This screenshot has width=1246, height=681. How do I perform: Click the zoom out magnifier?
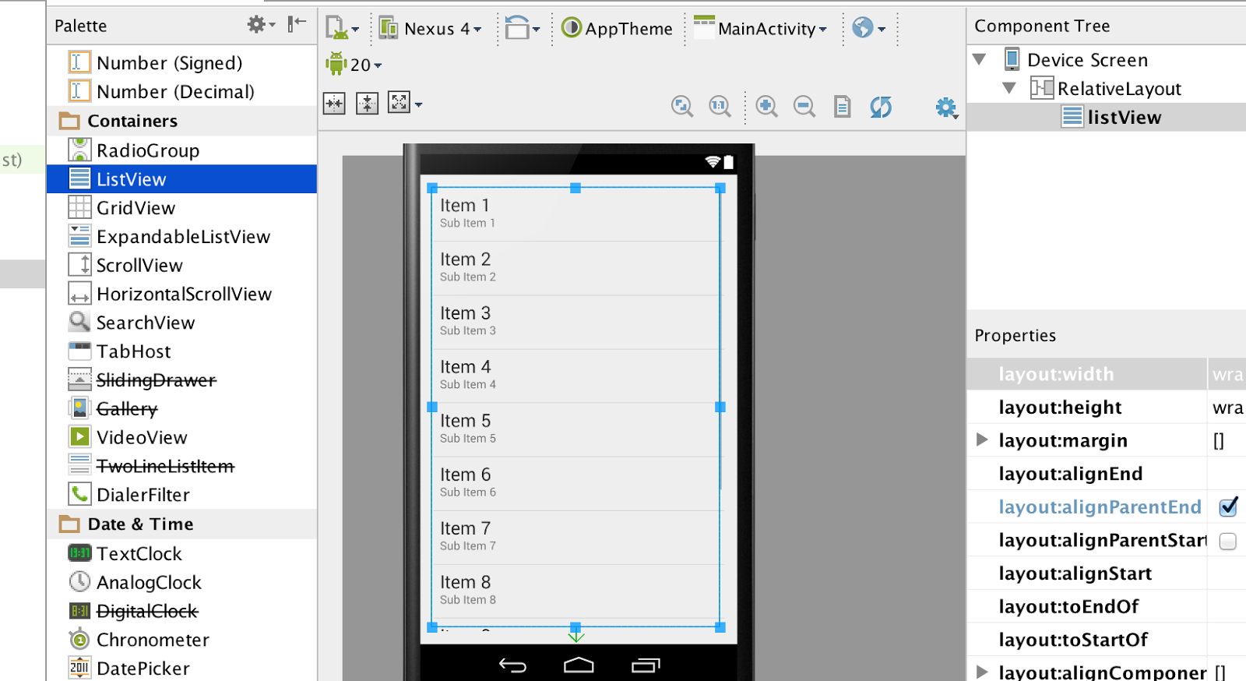tap(804, 107)
